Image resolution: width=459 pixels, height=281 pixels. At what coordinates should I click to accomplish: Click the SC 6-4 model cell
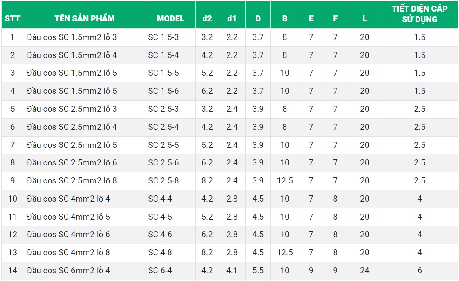click(160, 271)
